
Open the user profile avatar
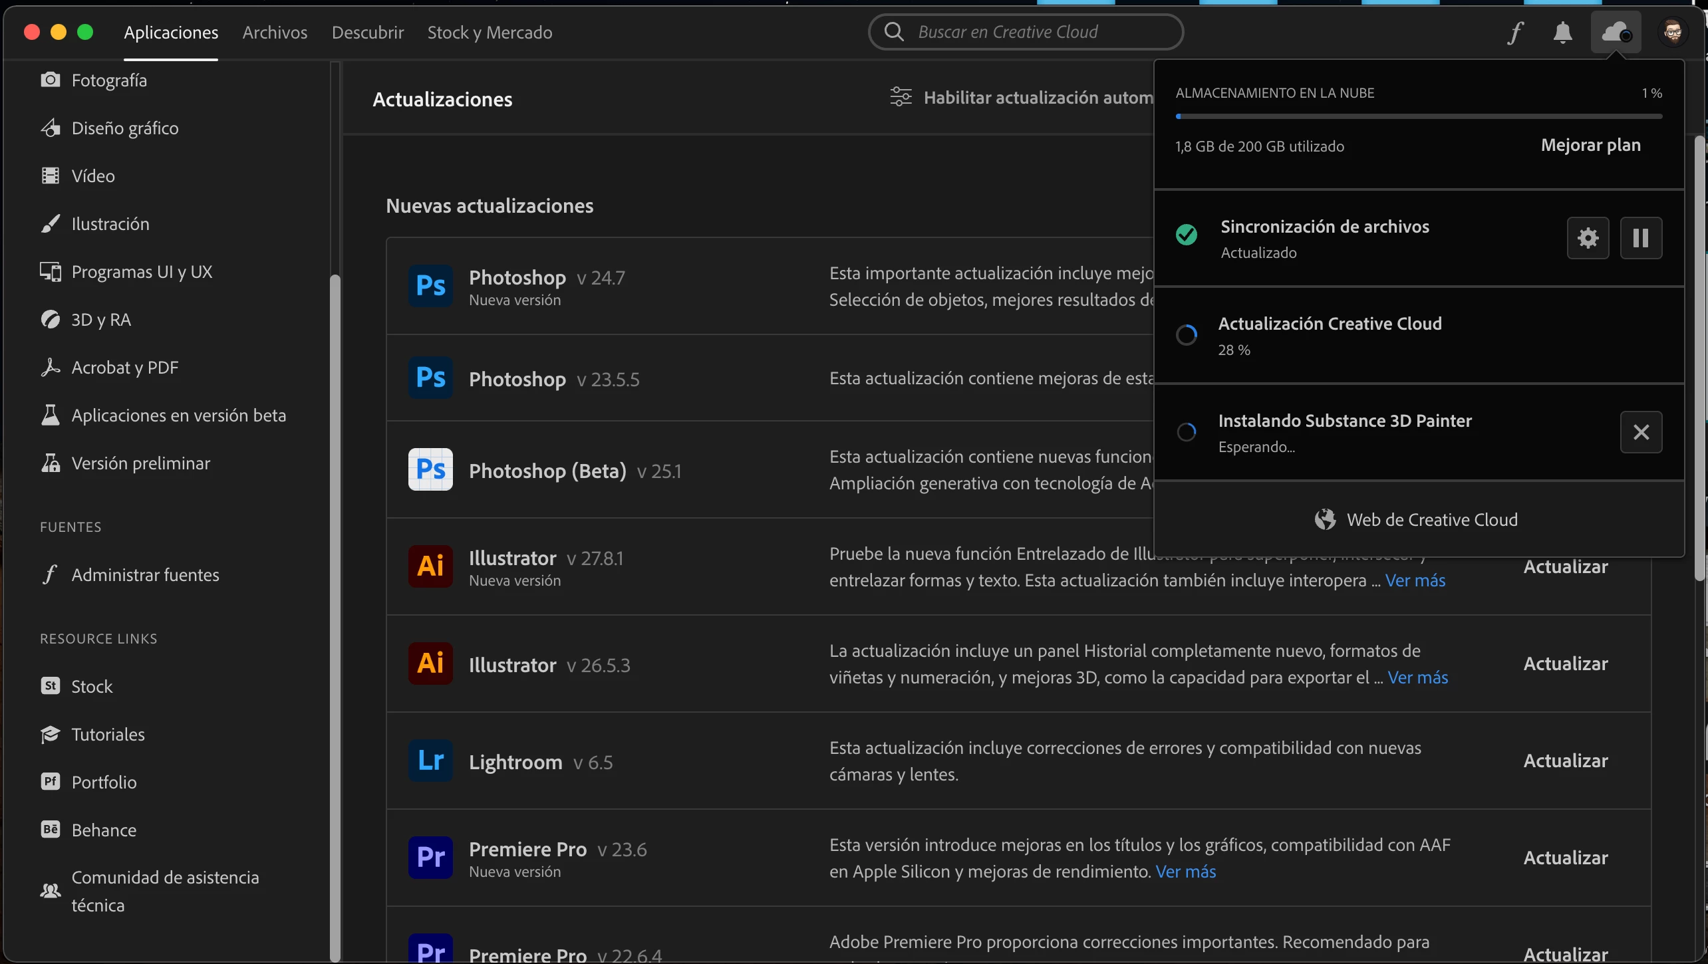point(1673,33)
